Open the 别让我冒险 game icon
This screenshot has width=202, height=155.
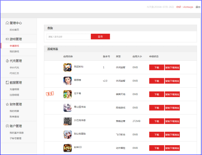(x=68, y=135)
